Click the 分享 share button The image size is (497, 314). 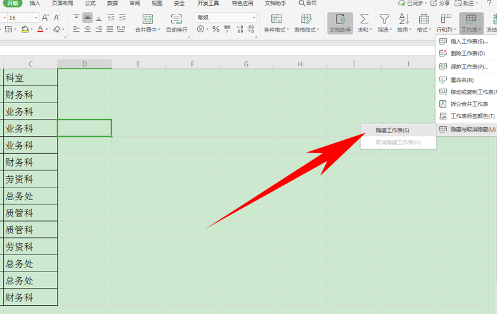pyautogui.click(x=440, y=3)
